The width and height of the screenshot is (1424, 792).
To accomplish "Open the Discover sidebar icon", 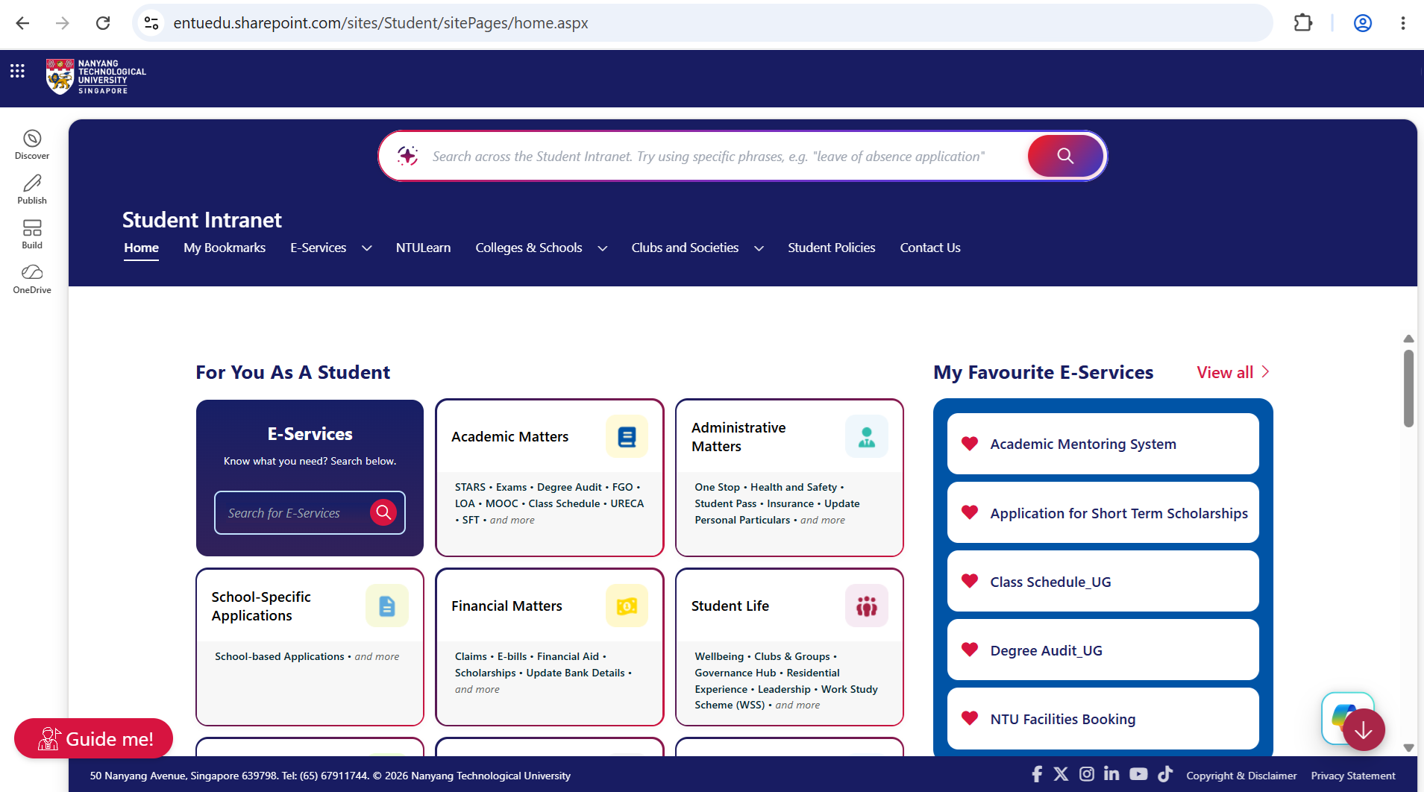I will tap(32, 145).
